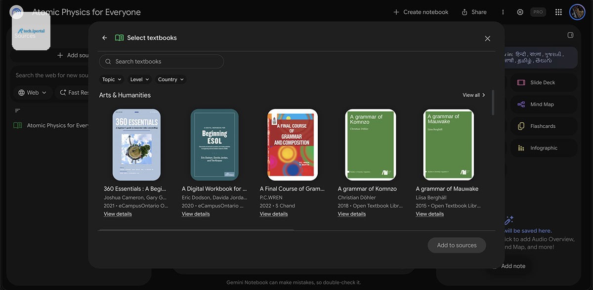
Task: Collapse the Studio panel with the corner icon
Action: [x=570, y=35]
